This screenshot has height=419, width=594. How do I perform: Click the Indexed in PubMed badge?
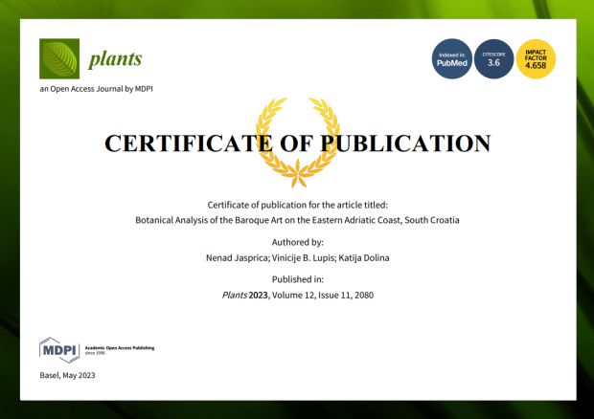tap(452, 59)
